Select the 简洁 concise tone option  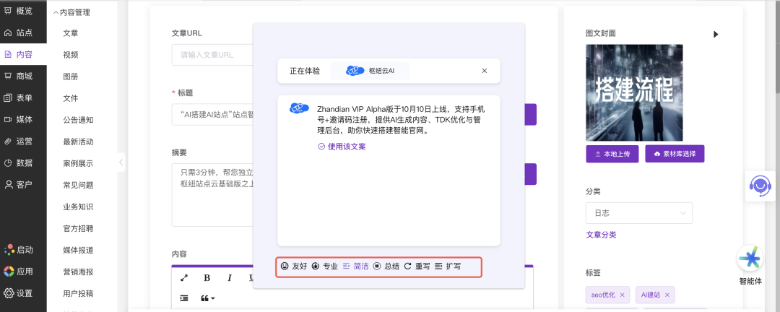355,266
